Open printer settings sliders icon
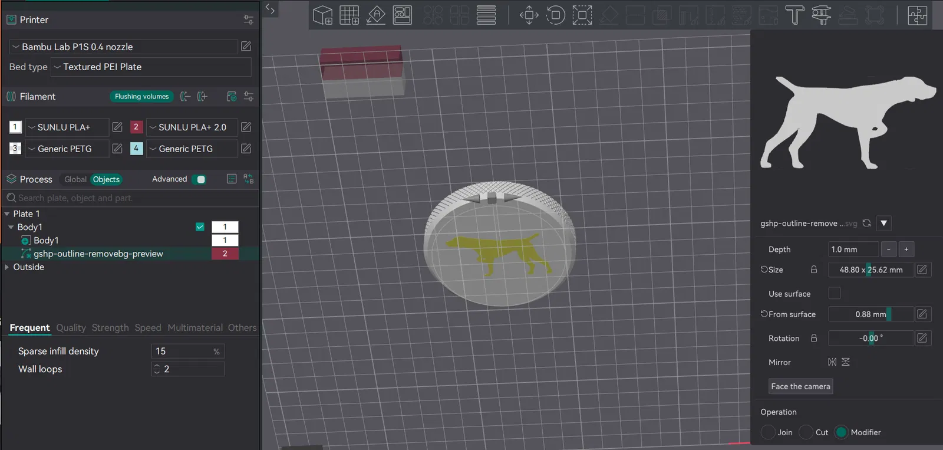This screenshot has height=450, width=943. click(x=248, y=19)
